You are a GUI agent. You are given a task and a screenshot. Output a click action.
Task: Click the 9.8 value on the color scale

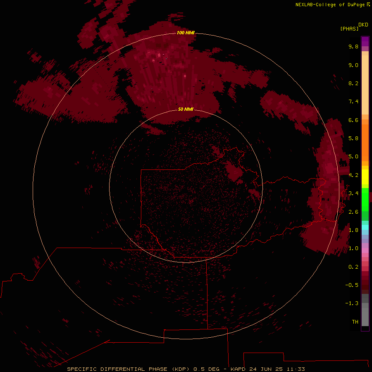pyautogui.click(x=353, y=46)
